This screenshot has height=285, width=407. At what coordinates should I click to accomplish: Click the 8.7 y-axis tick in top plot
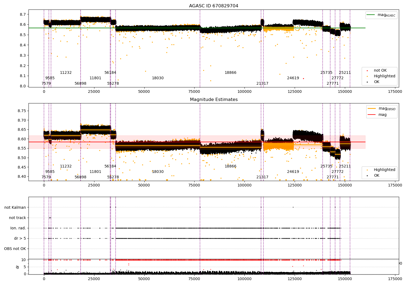tap(23, 14)
